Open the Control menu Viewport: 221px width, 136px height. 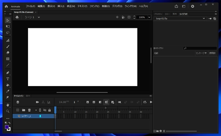point(106,6)
